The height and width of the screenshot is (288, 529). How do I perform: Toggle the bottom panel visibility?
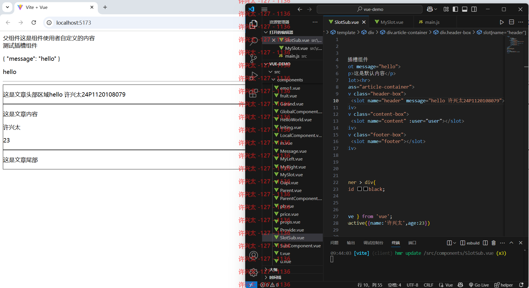(465, 9)
